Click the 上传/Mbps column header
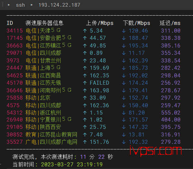This screenshot has width=193, height=169. [100, 23]
